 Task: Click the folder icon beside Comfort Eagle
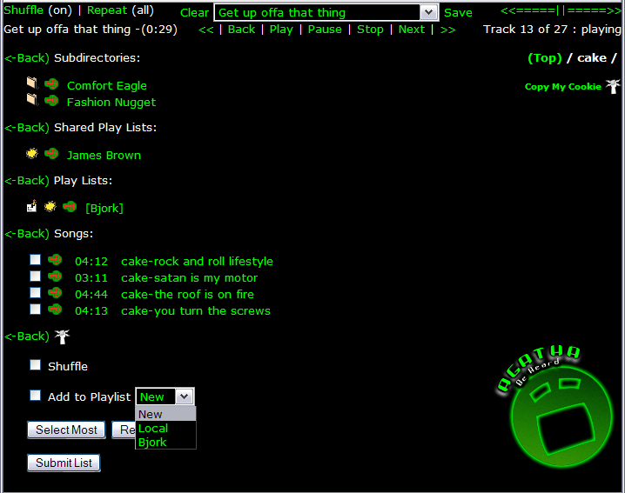tap(32, 83)
